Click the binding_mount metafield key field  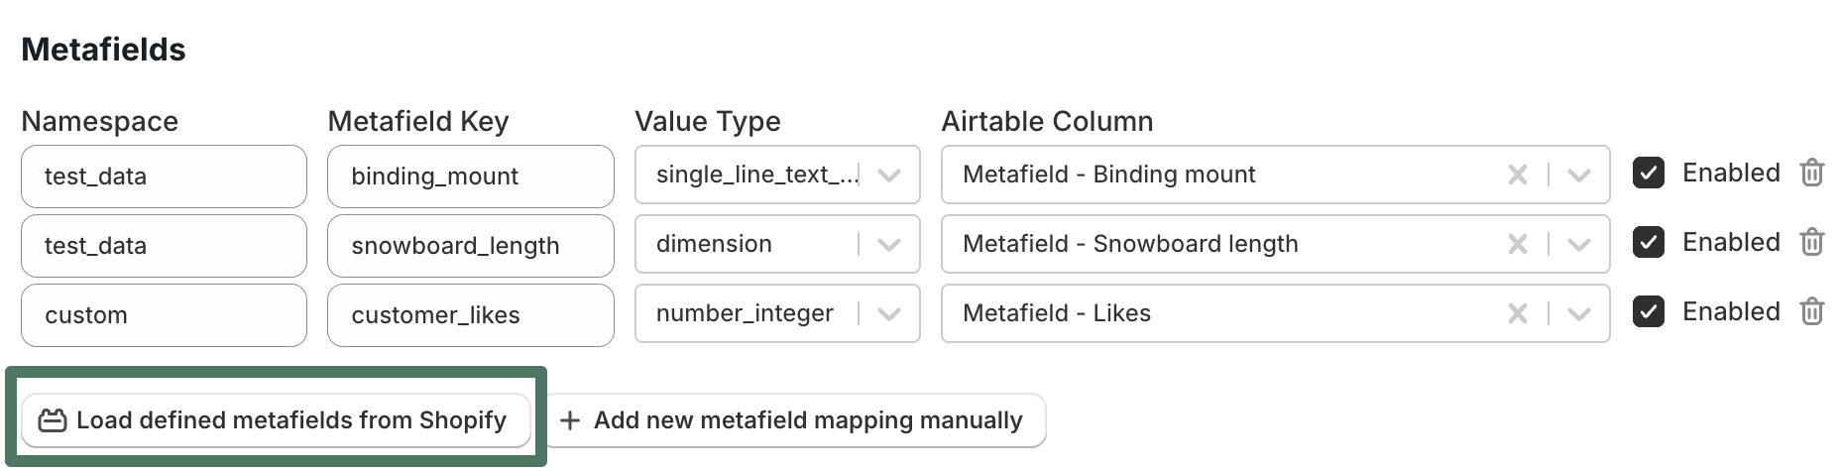point(470,177)
